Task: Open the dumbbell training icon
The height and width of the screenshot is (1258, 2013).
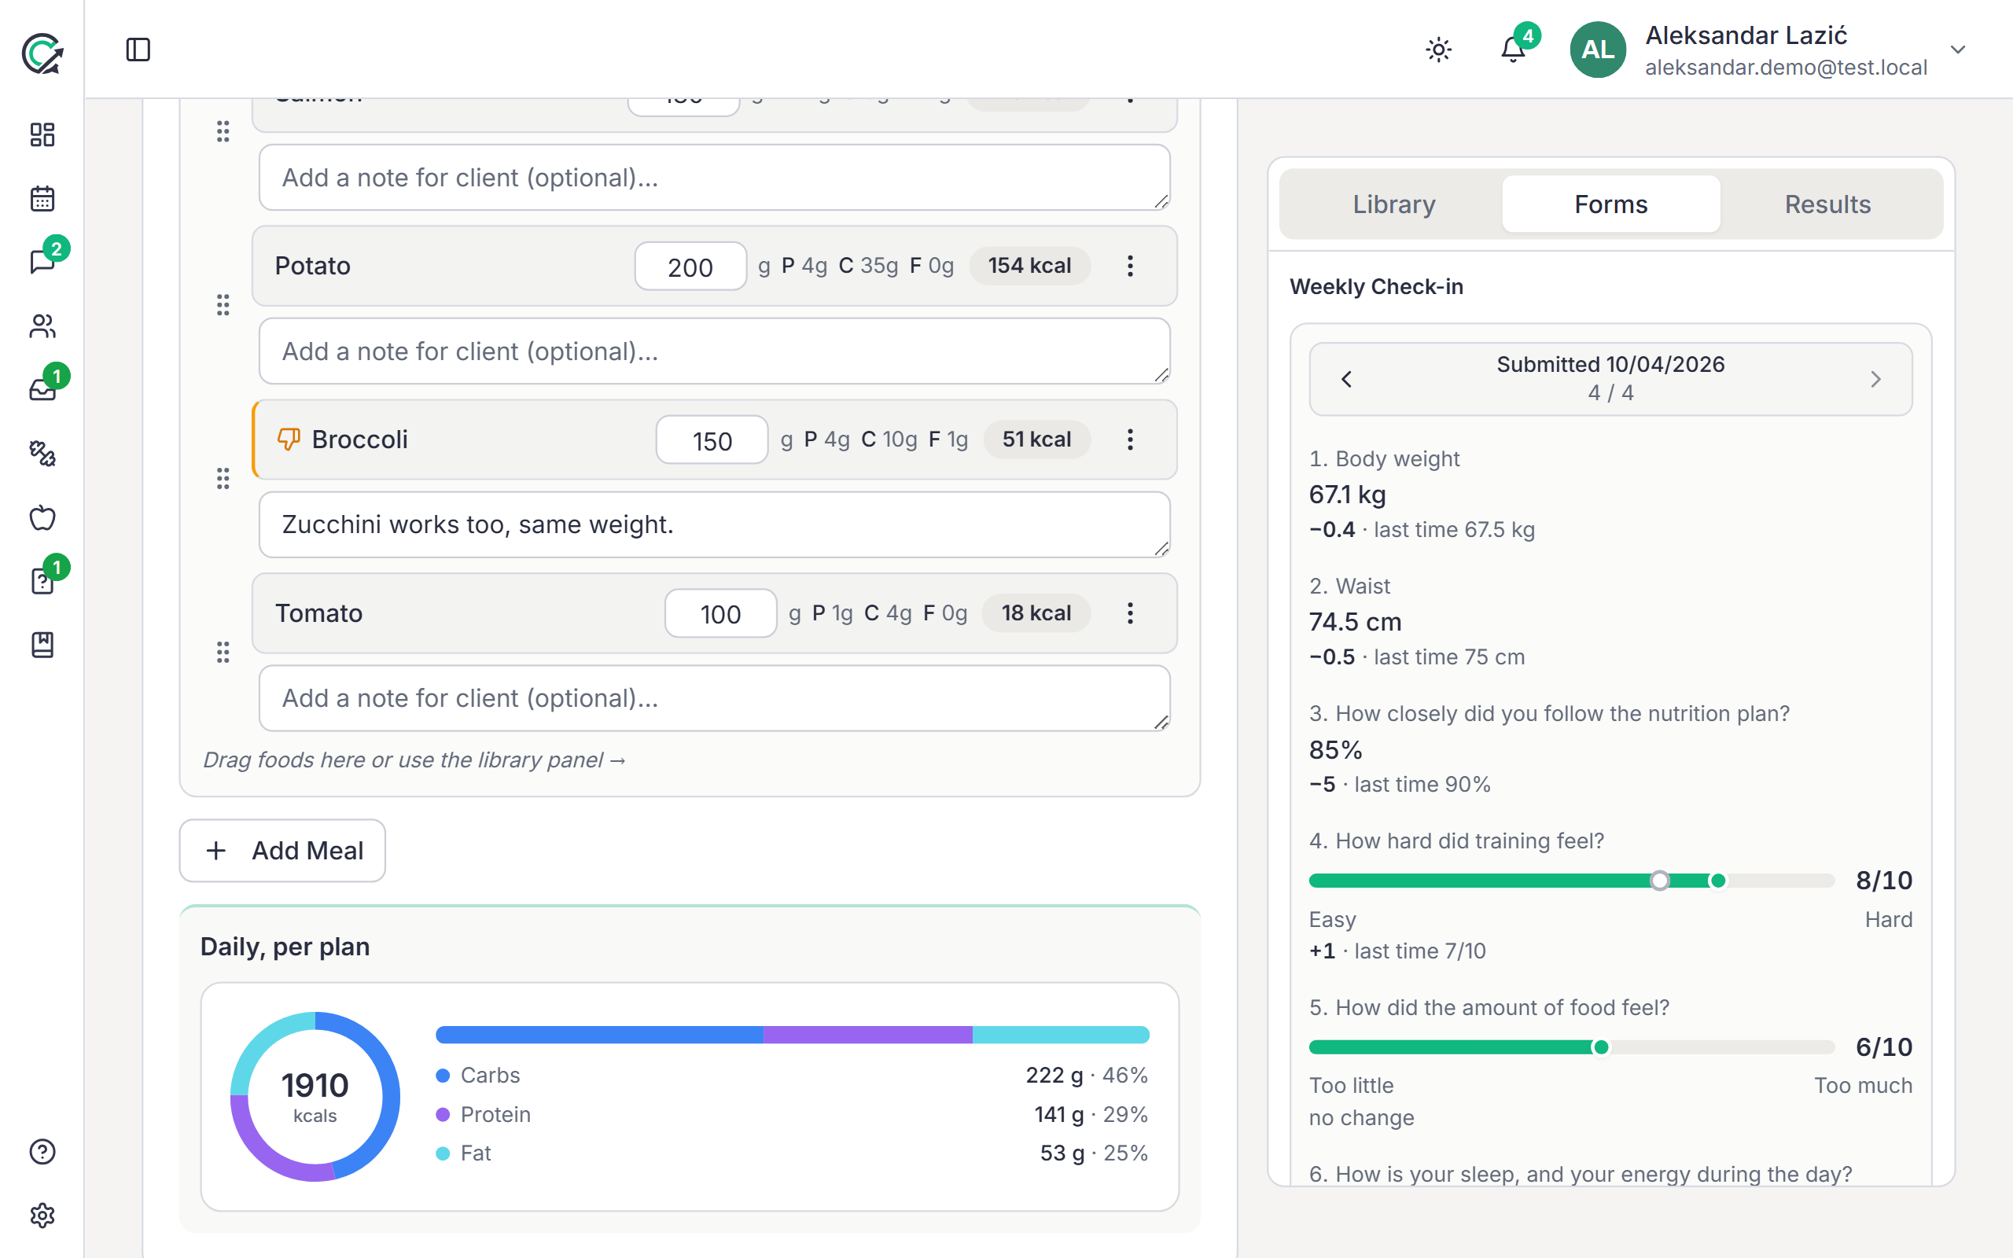Action: 42,454
